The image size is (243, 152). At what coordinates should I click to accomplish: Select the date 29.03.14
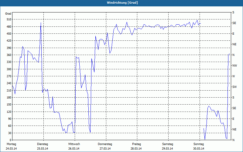[x=167, y=149]
